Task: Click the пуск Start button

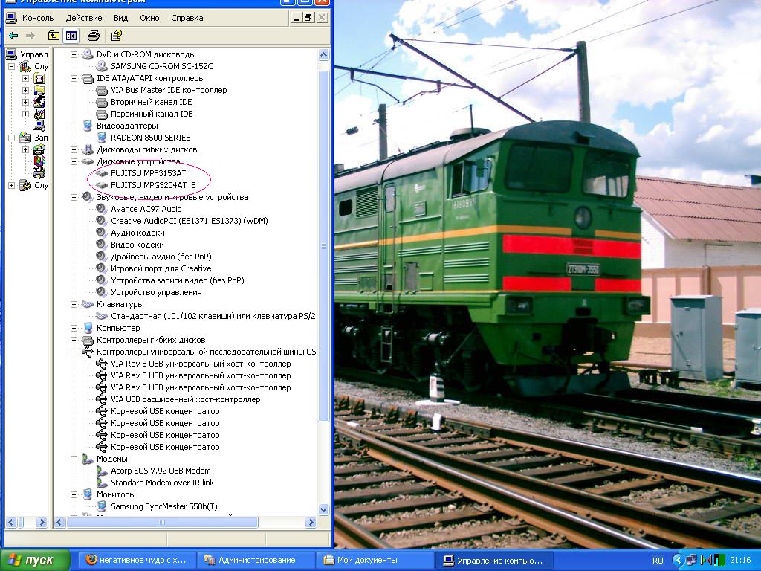Action: click(35, 560)
